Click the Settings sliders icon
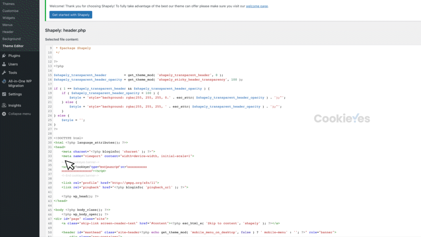The width and height of the screenshot is (421, 237). tap(4, 94)
